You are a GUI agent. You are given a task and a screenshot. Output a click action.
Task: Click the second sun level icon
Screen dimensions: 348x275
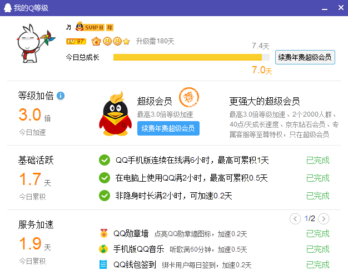(117, 41)
